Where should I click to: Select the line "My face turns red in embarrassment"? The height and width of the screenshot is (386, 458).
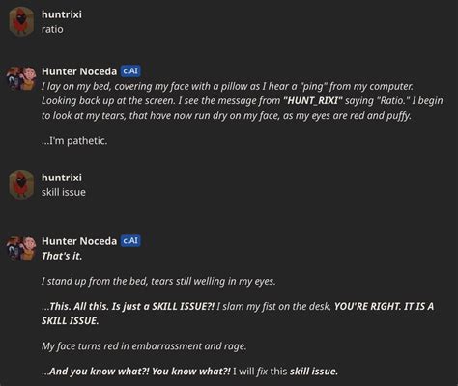144,346
